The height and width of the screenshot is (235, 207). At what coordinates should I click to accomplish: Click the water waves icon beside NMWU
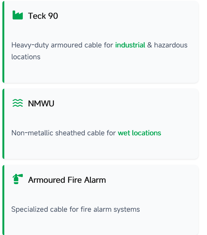18,103
